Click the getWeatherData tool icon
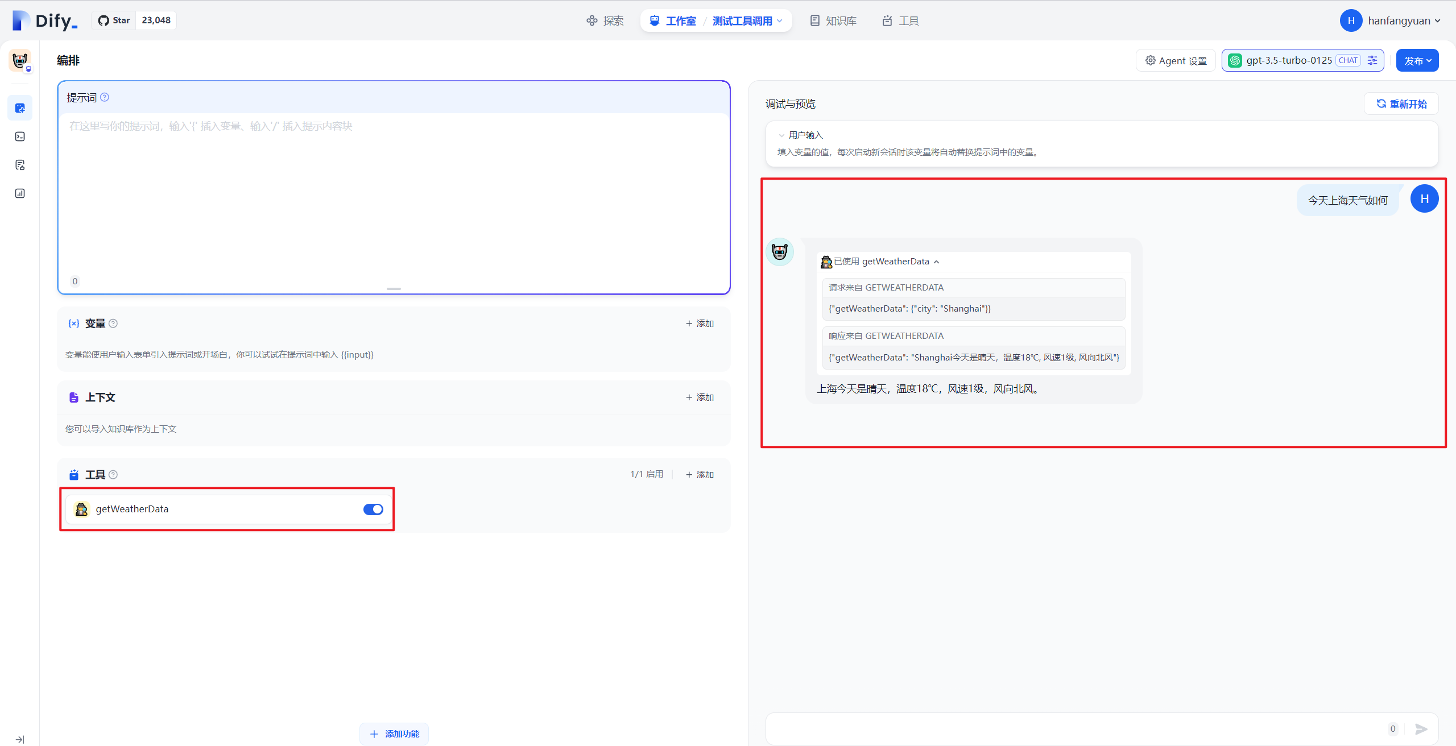The width and height of the screenshot is (1456, 746). click(x=82, y=509)
